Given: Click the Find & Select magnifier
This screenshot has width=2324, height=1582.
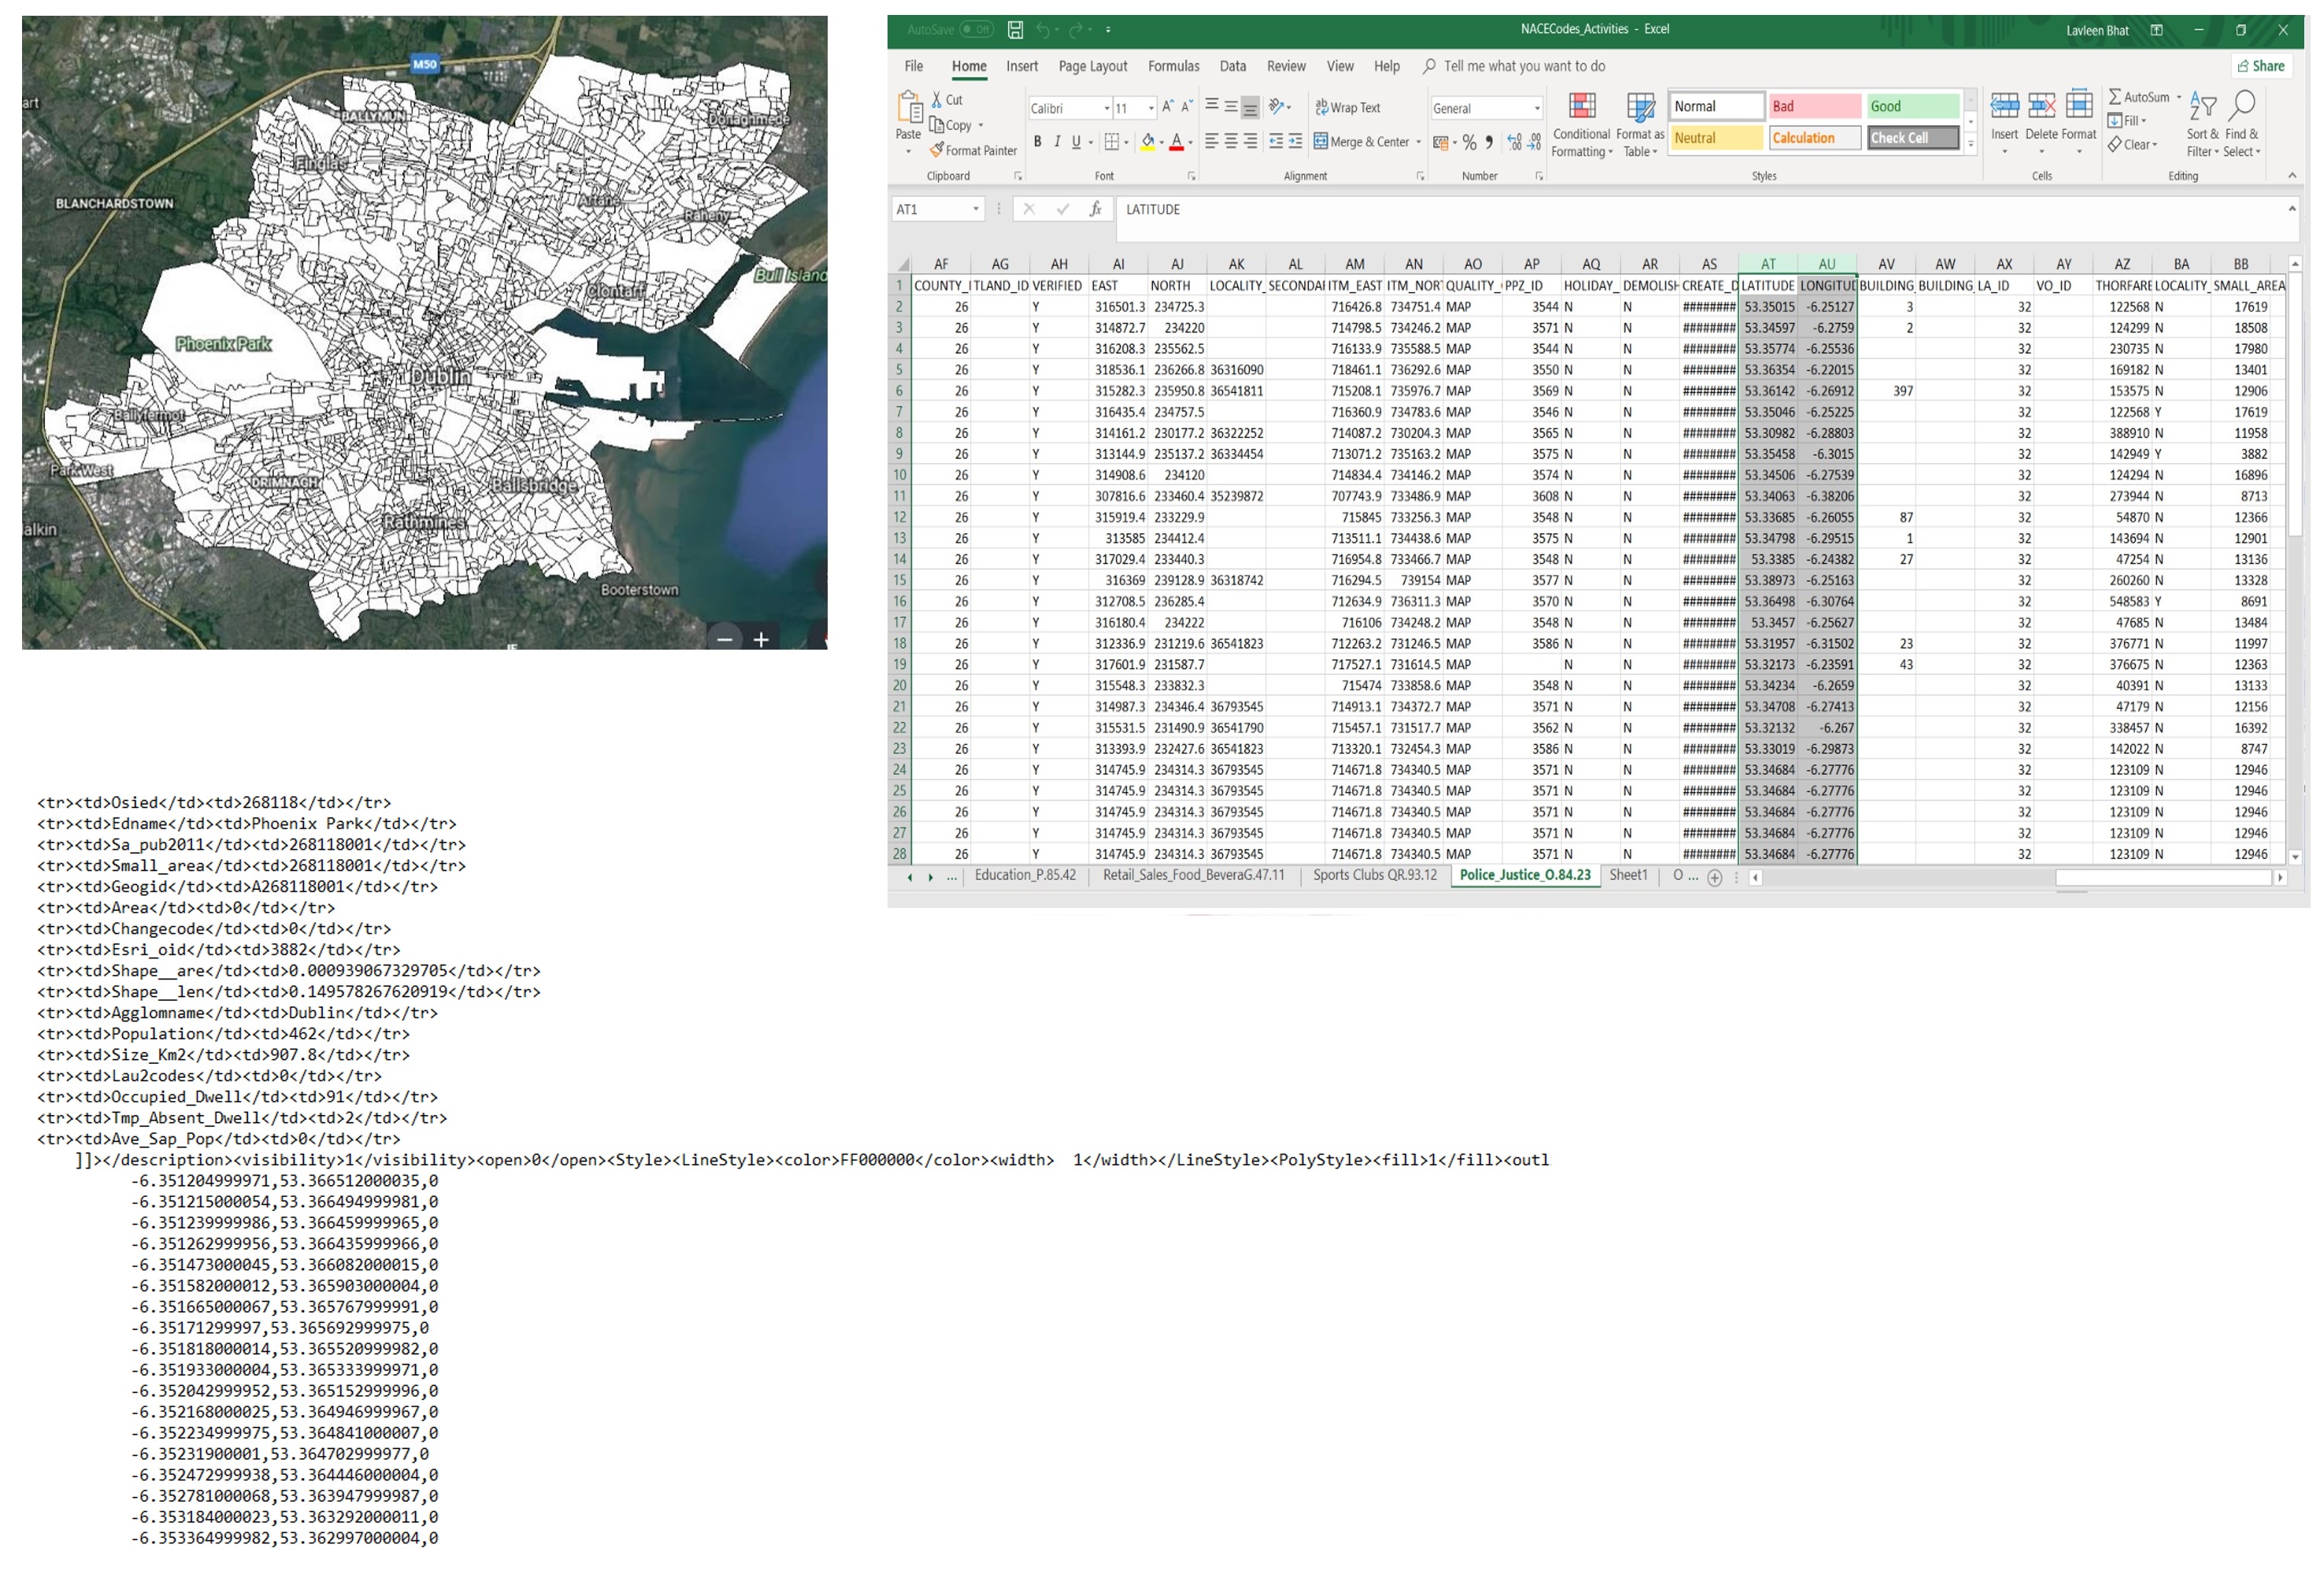Looking at the screenshot, I should point(2242,105).
